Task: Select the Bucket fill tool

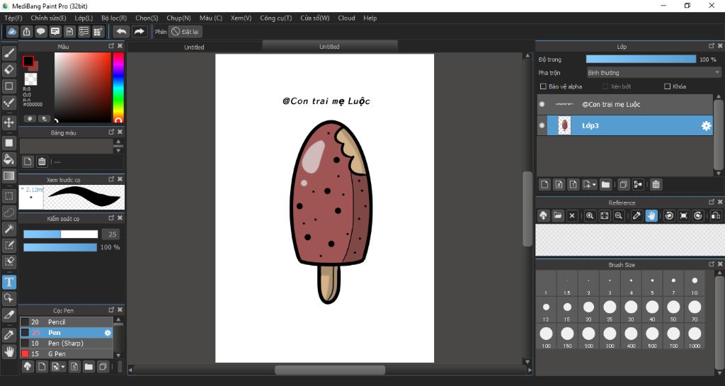Action: pyautogui.click(x=8, y=159)
